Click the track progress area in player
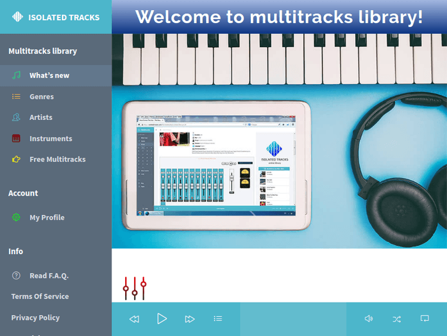 pos(293,319)
